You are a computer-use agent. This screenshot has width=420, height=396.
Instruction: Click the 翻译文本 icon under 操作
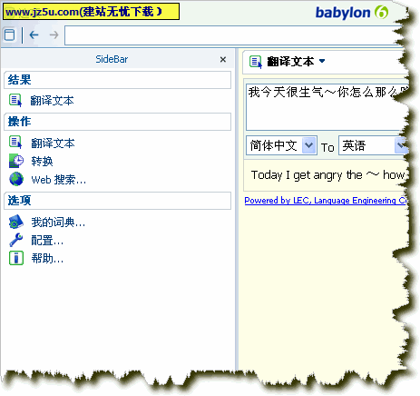[x=15, y=143]
